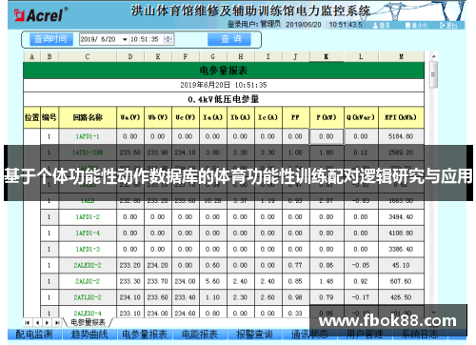Click circuit name 1APD1-2
476x345 pixels.
(88, 217)
